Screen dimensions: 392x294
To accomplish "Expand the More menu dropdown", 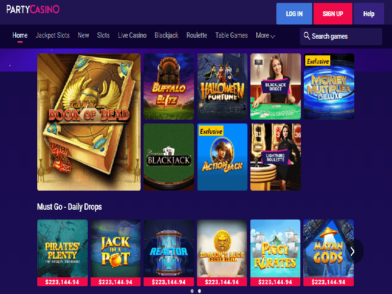I will coord(265,35).
